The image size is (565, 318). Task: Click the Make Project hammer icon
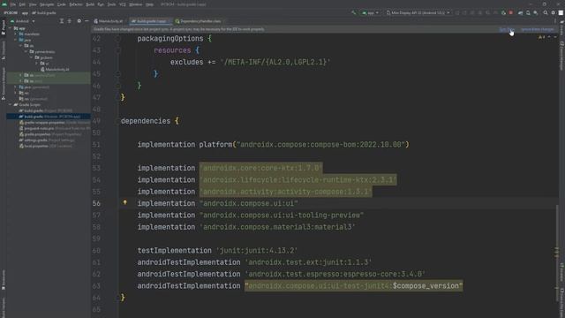click(x=353, y=12)
